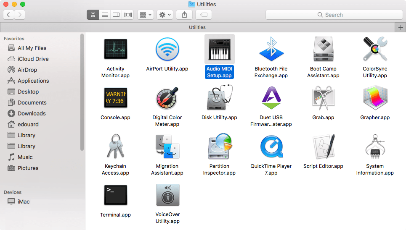
Task: Open Music in sidebar
Action: click(x=20, y=157)
